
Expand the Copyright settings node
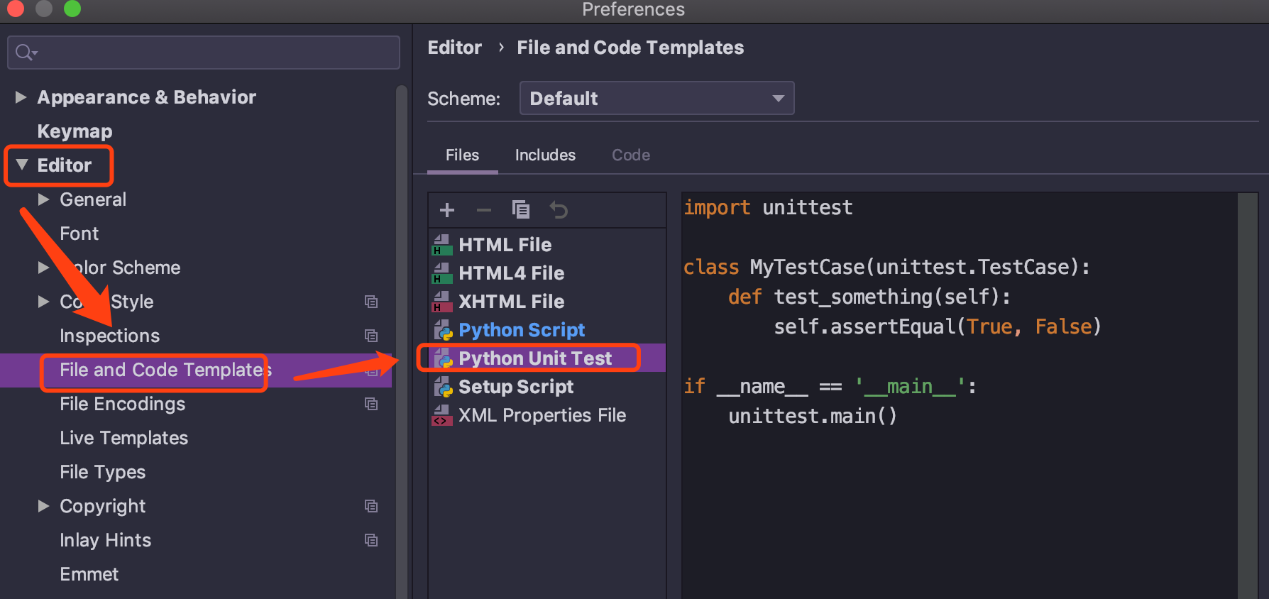[x=44, y=506]
